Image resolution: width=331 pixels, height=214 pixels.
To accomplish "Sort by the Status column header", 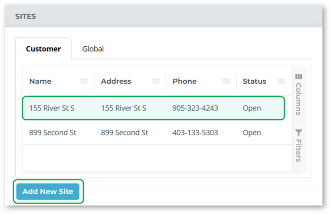I will [x=254, y=81].
